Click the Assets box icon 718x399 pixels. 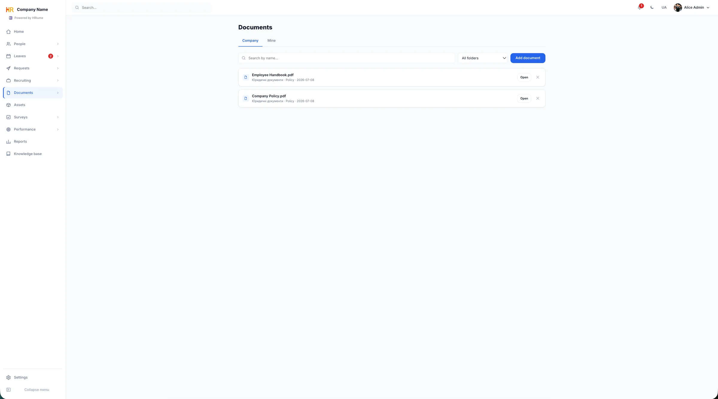point(8,105)
